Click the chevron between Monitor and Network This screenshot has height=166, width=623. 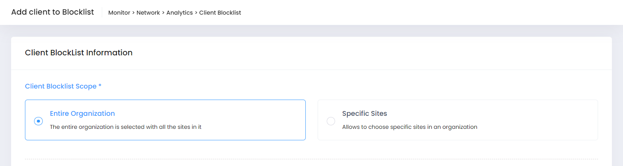(x=133, y=13)
